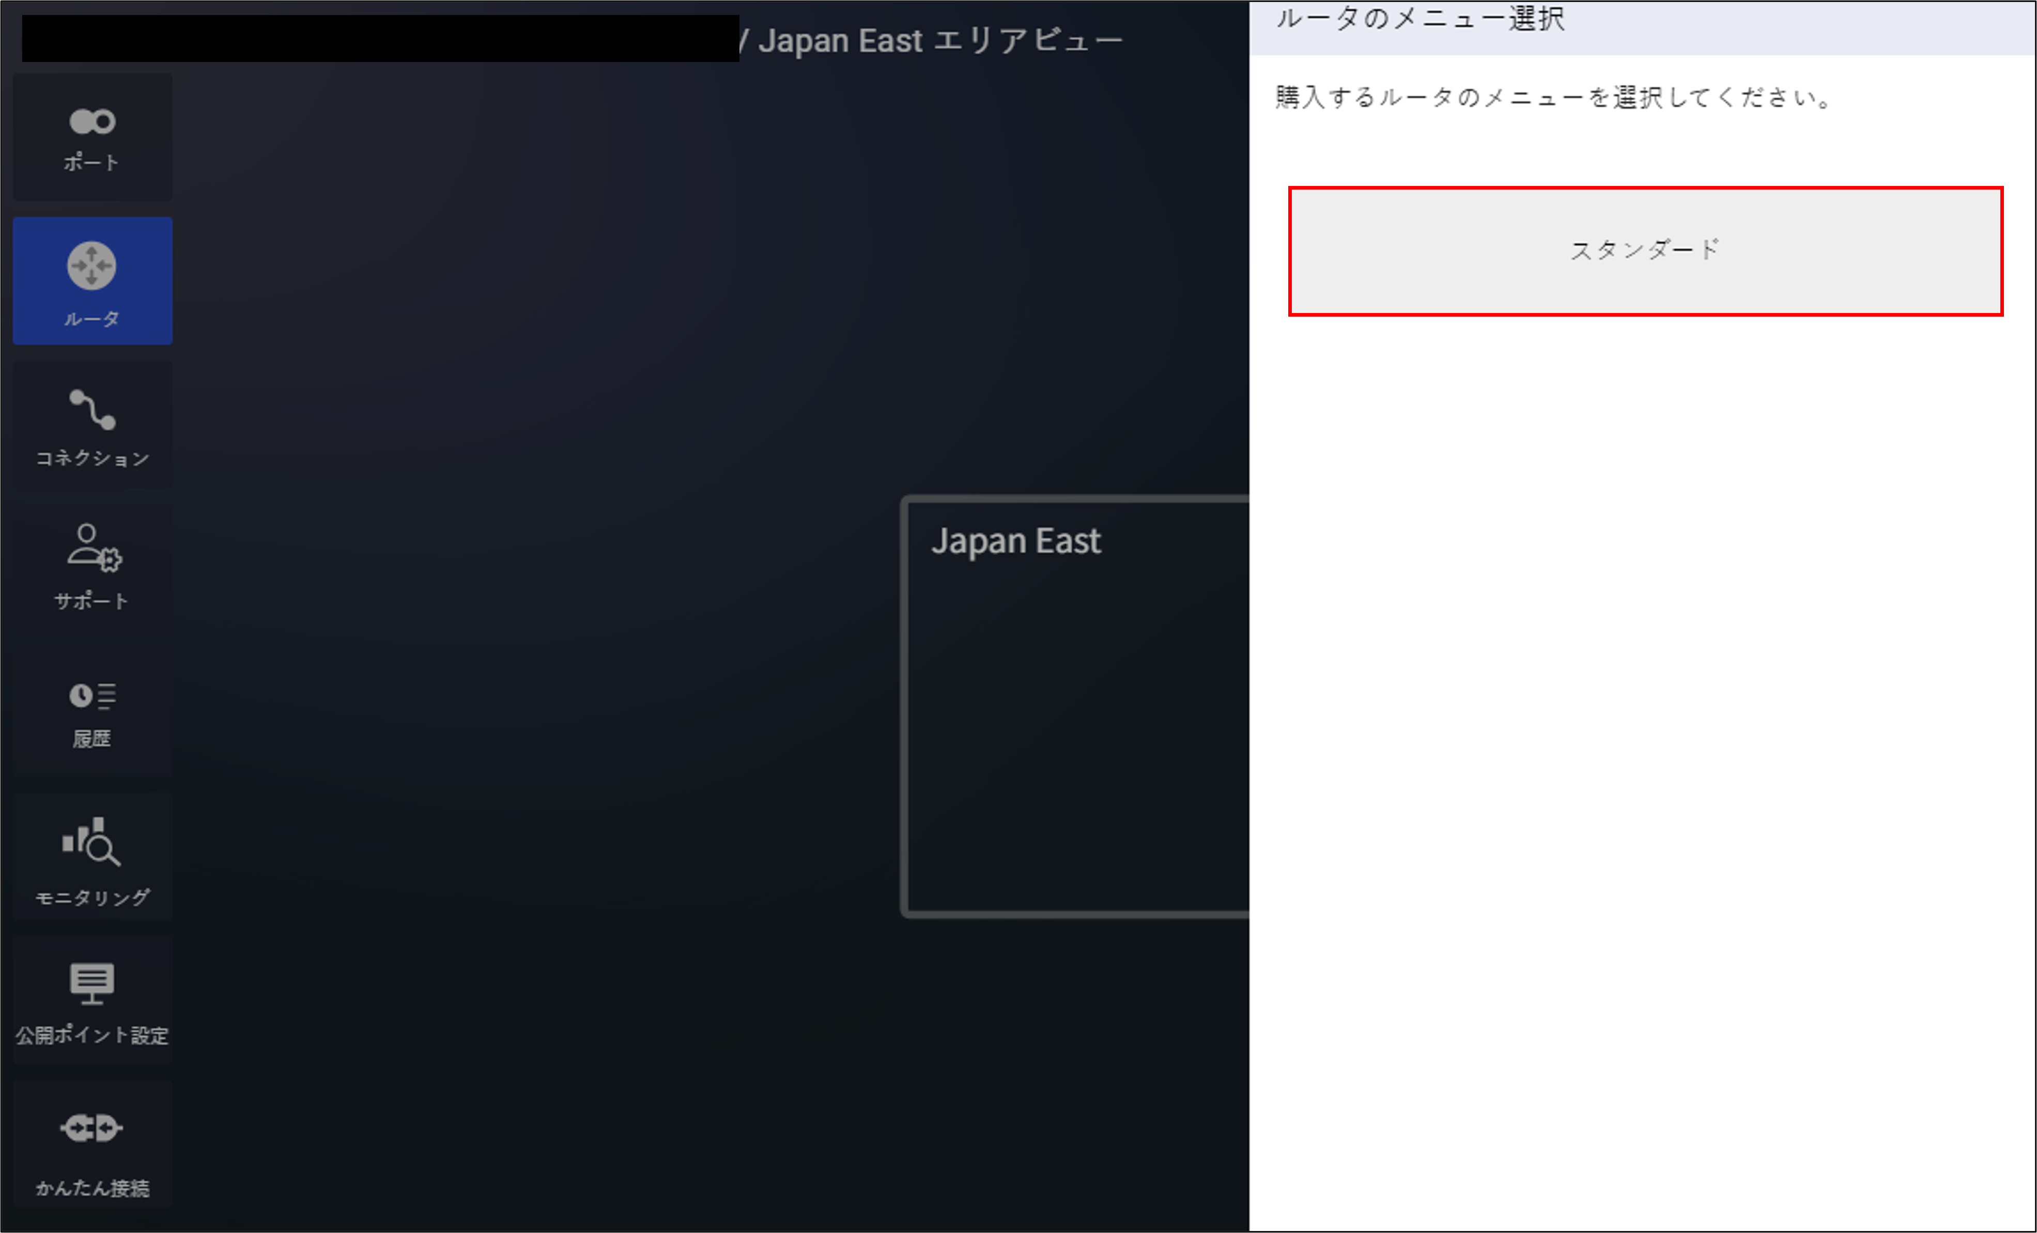Click the 購入するルータのメニューを選択してください text
Viewport: 2037px width, 1233px height.
pyautogui.click(x=1554, y=98)
